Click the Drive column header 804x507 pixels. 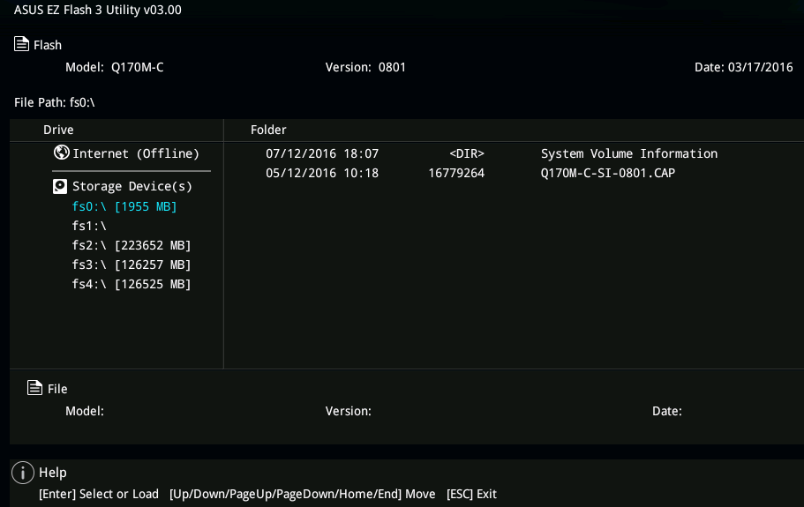[58, 130]
